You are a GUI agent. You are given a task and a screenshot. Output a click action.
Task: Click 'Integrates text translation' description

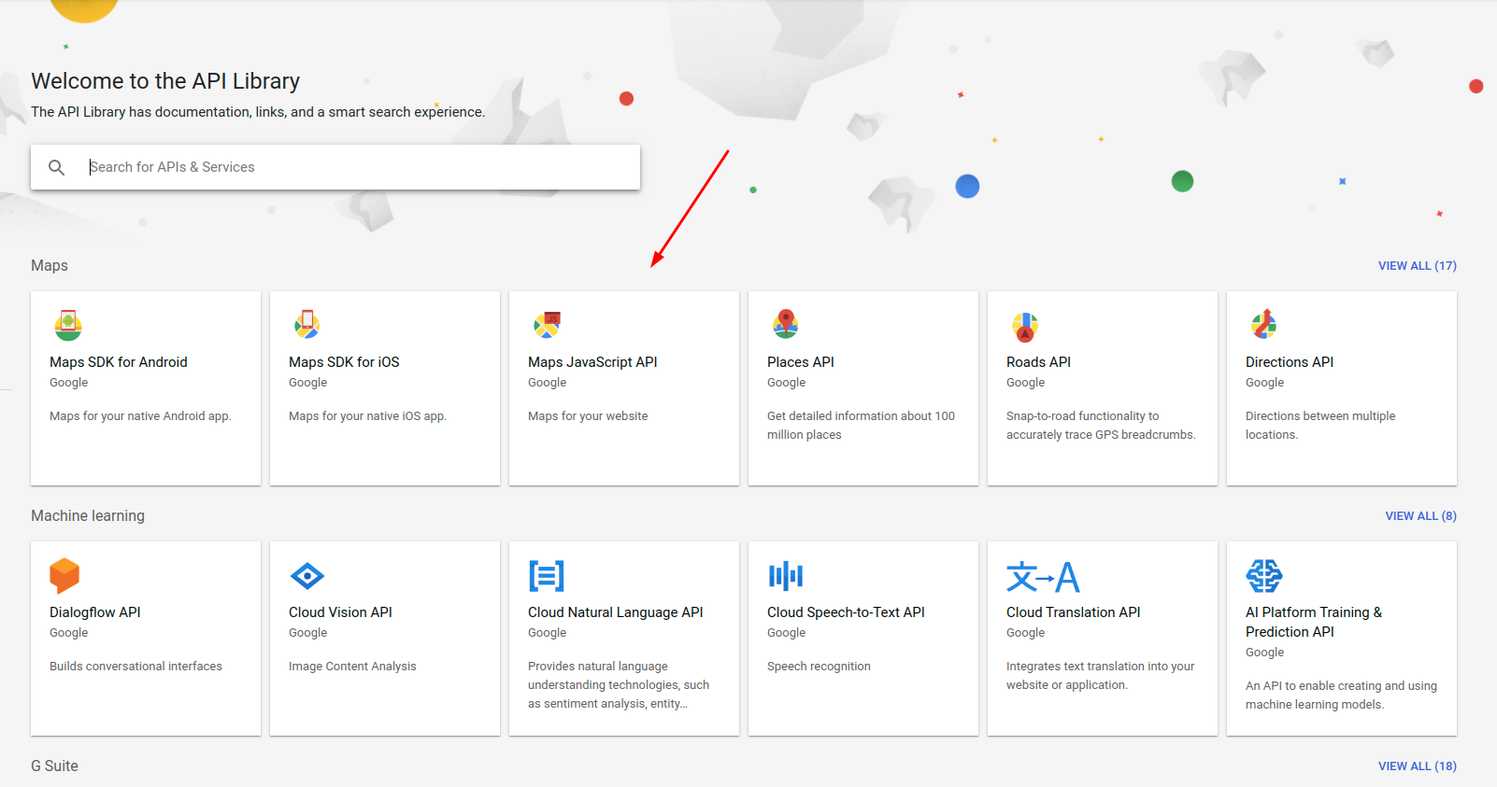pos(1100,676)
